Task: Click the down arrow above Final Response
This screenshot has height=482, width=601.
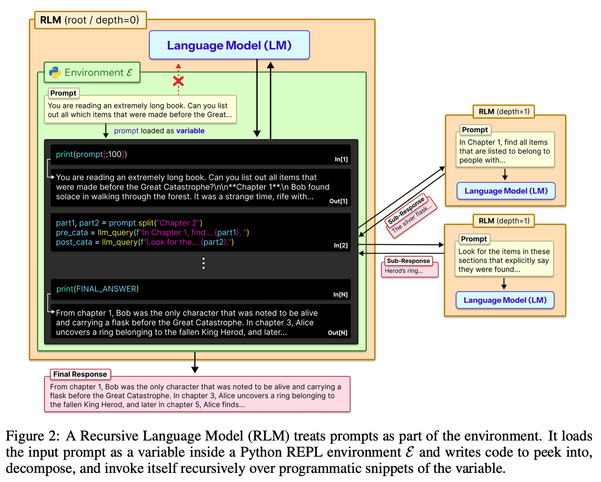Action: click(195, 363)
